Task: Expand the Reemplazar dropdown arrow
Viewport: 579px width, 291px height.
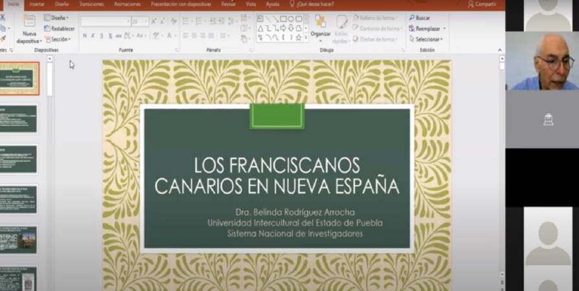Action: pyautogui.click(x=444, y=28)
